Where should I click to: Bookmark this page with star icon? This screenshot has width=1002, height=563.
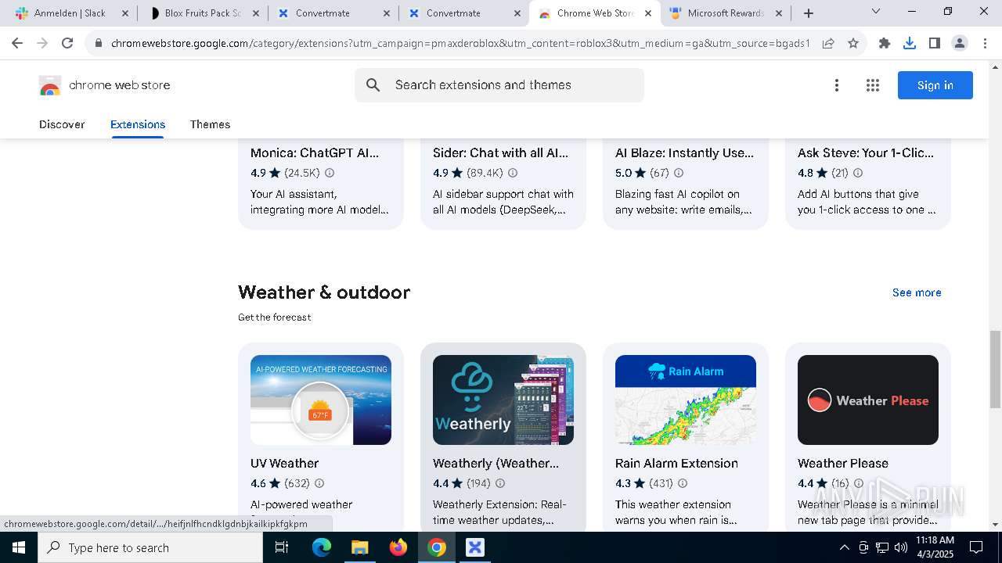[x=853, y=43]
